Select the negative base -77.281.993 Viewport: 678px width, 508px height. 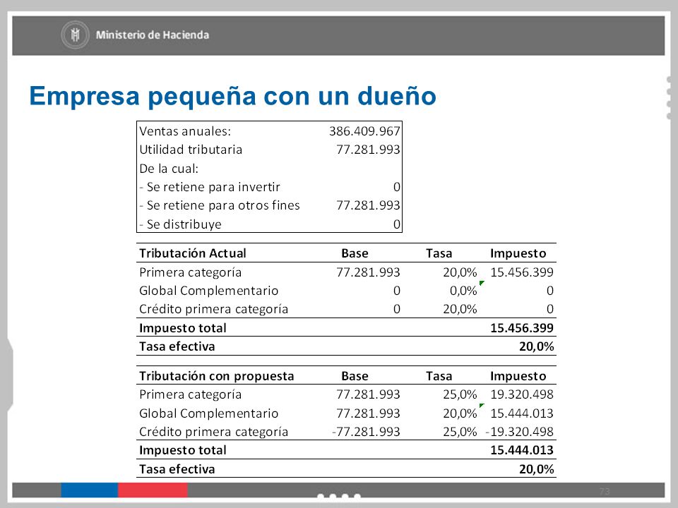[x=367, y=432]
